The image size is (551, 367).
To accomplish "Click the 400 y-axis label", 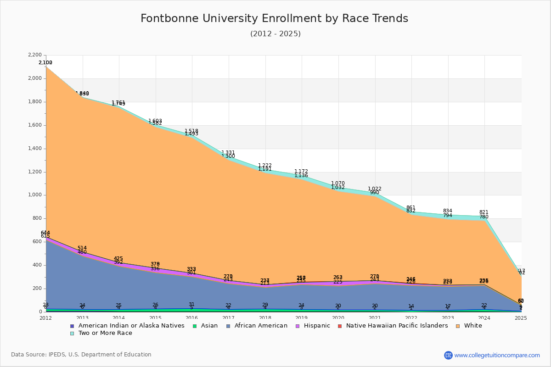I will coord(38,265).
